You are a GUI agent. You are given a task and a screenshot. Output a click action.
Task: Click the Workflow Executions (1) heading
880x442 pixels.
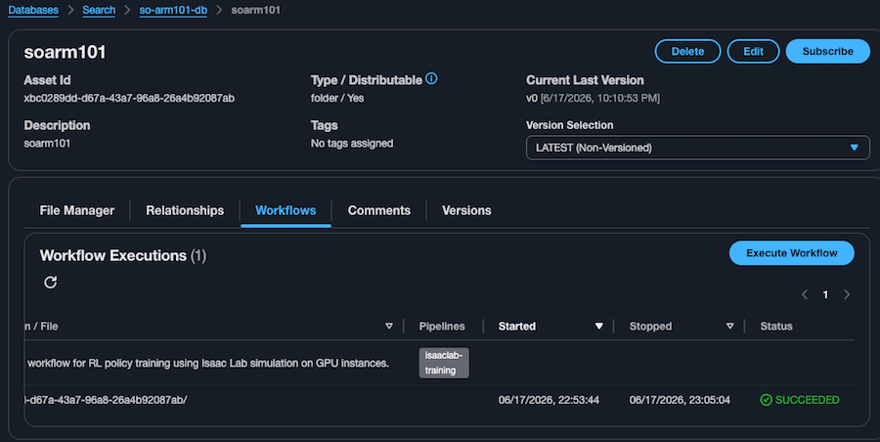coord(123,255)
